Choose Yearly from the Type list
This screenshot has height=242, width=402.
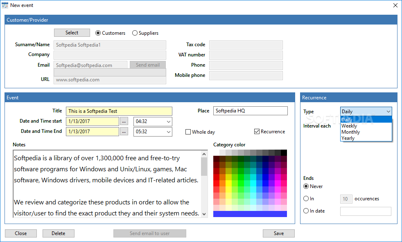tap(366, 138)
